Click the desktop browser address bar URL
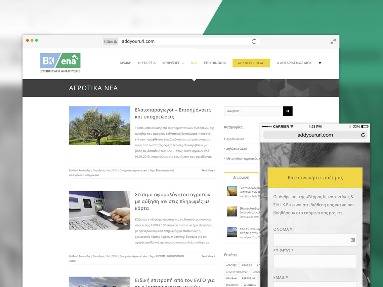This screenshot has height=287, width=383. click(138, 41)
